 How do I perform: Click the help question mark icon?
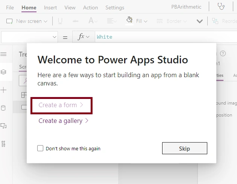coord(223,54)
